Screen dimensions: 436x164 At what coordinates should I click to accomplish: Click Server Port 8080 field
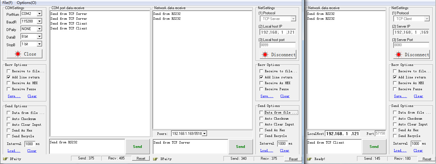tap(411, 45)
